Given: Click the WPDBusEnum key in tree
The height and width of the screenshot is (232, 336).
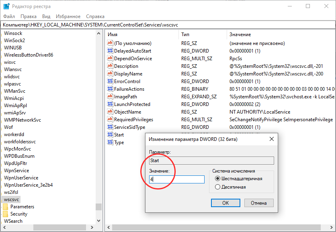Looking at the screenshot, I should (x=19, y=156).
